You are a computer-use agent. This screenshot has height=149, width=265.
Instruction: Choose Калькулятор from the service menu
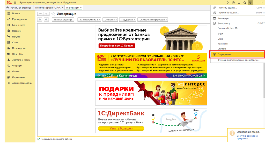point(224,23)
